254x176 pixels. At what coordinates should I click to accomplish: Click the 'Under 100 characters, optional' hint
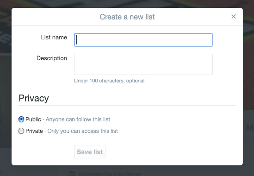(x=109, y=81)
